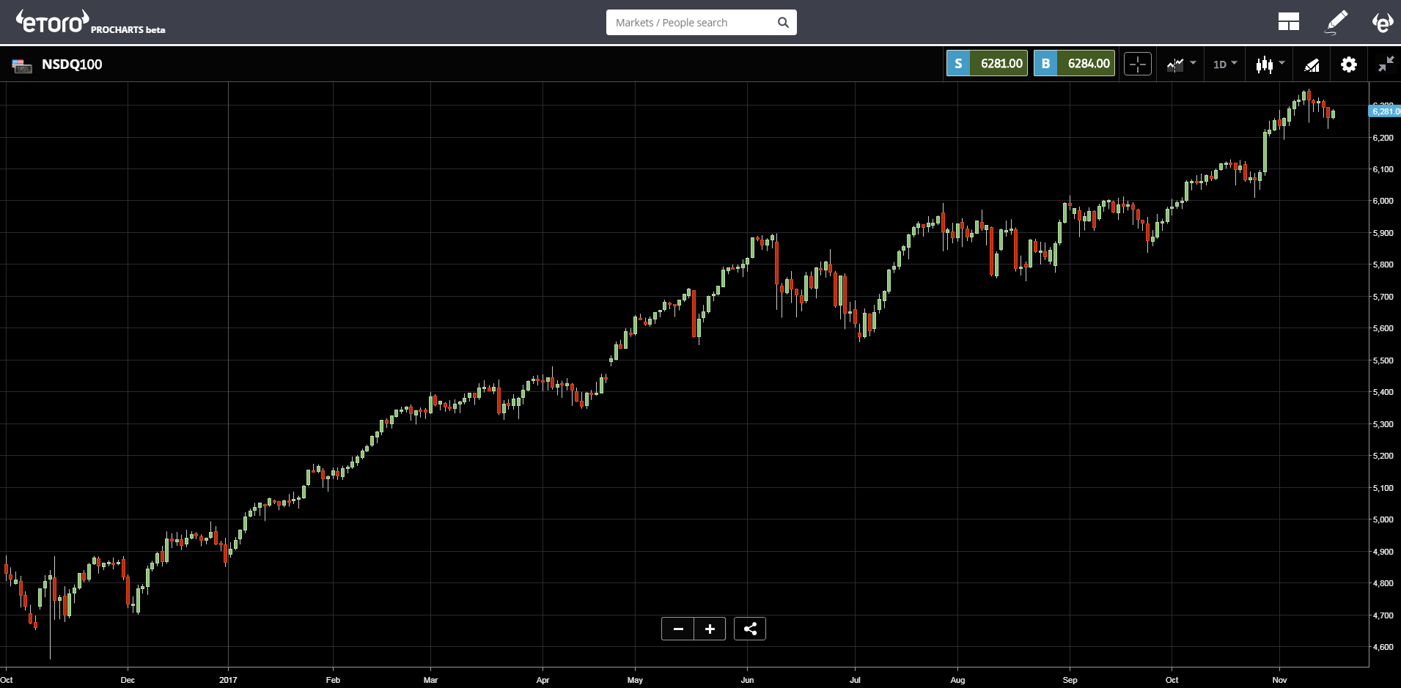
Task: Click the share chart button
Action: tap(750, 629)
